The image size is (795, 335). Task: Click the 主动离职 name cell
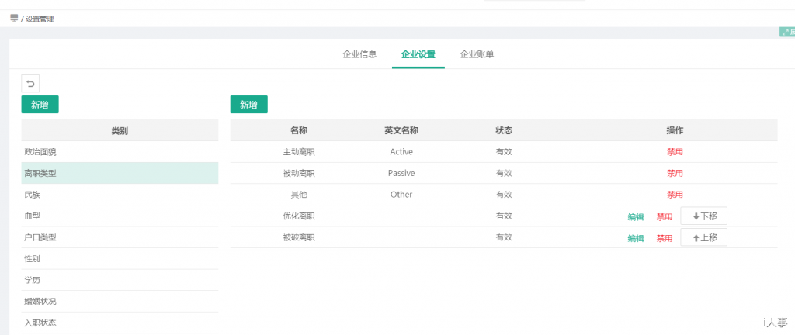299,152
